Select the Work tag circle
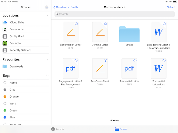Image resolution: width=178 pixels, height=133 pixels. (5, 103)
